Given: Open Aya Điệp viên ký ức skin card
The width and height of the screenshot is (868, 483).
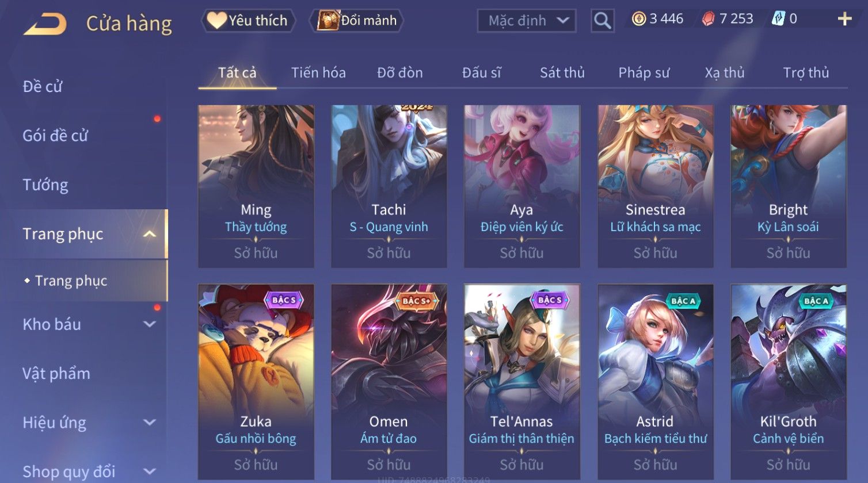Looking at the screenshot, I should (x=522, y=186).
